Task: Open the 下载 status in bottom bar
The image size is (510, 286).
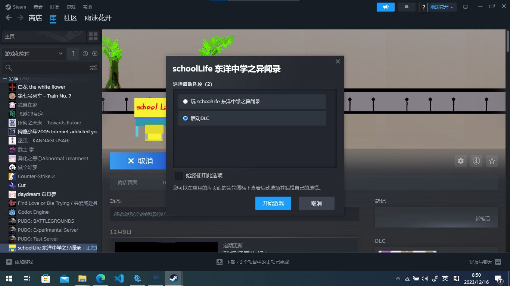Action: click(253, 262)
